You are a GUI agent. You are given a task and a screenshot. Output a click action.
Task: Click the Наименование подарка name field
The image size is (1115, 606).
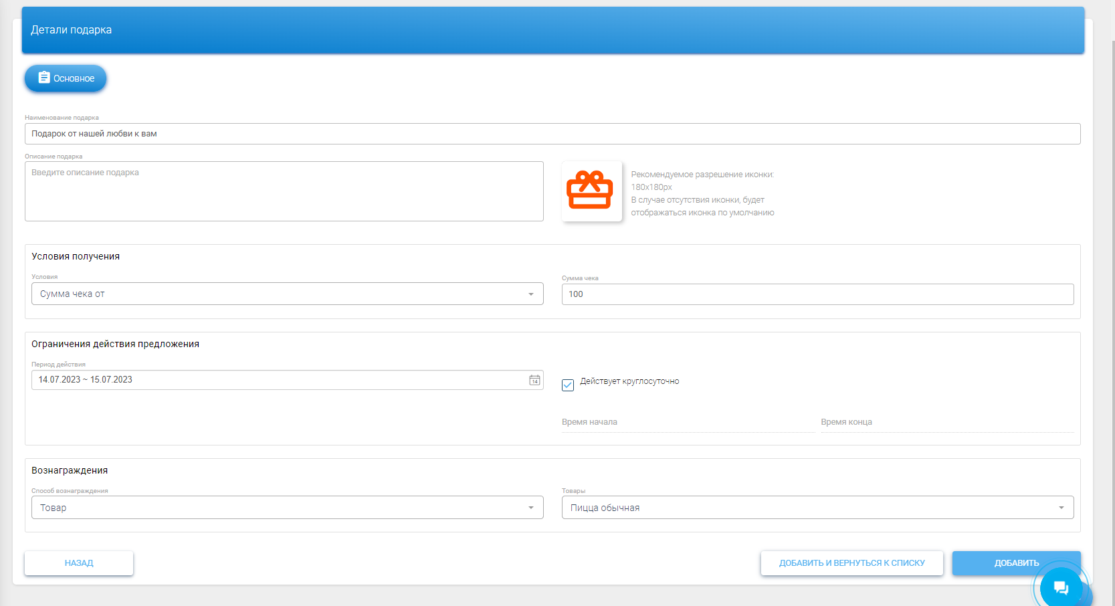click(x=552, y=134)
